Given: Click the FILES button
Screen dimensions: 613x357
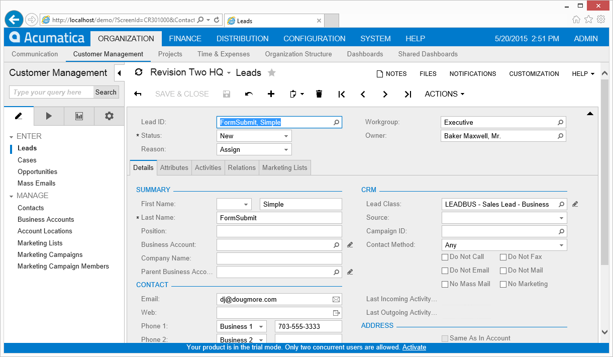Looking at the screenshot, I should click(x=428, y=73).
